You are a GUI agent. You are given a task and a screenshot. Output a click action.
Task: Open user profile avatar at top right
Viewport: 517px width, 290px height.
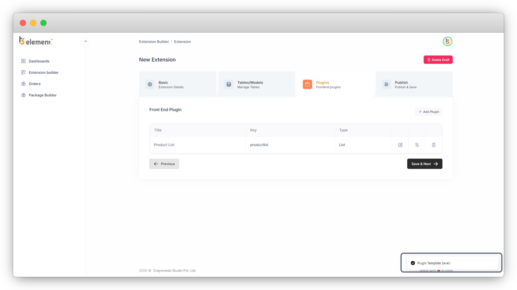coord(447,41)
